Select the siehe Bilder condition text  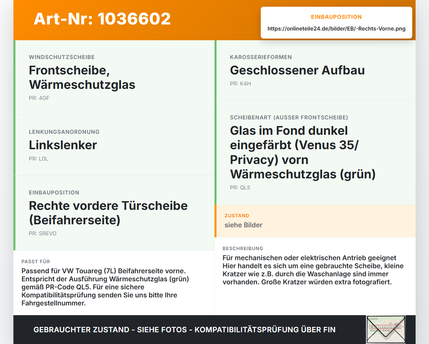pyautogui.click(x=243, y=225)
